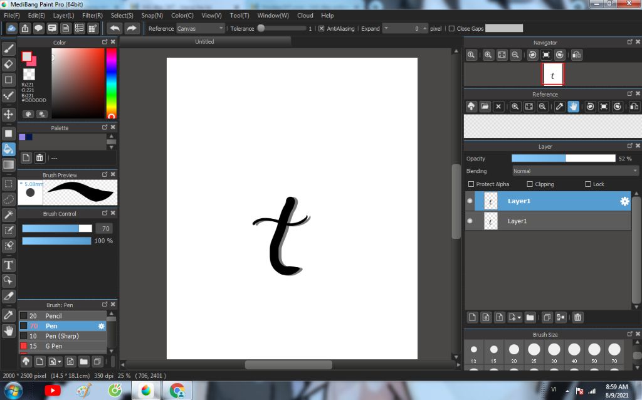Click the canvas horizontal scrollbar

pos(288,364)
